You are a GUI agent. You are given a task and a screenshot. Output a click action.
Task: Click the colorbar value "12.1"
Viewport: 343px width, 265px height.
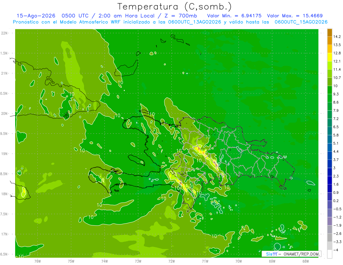click(337, 61)
